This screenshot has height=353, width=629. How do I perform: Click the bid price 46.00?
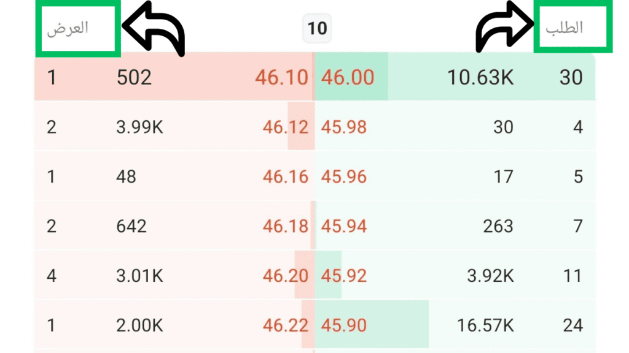coord(348,77)
